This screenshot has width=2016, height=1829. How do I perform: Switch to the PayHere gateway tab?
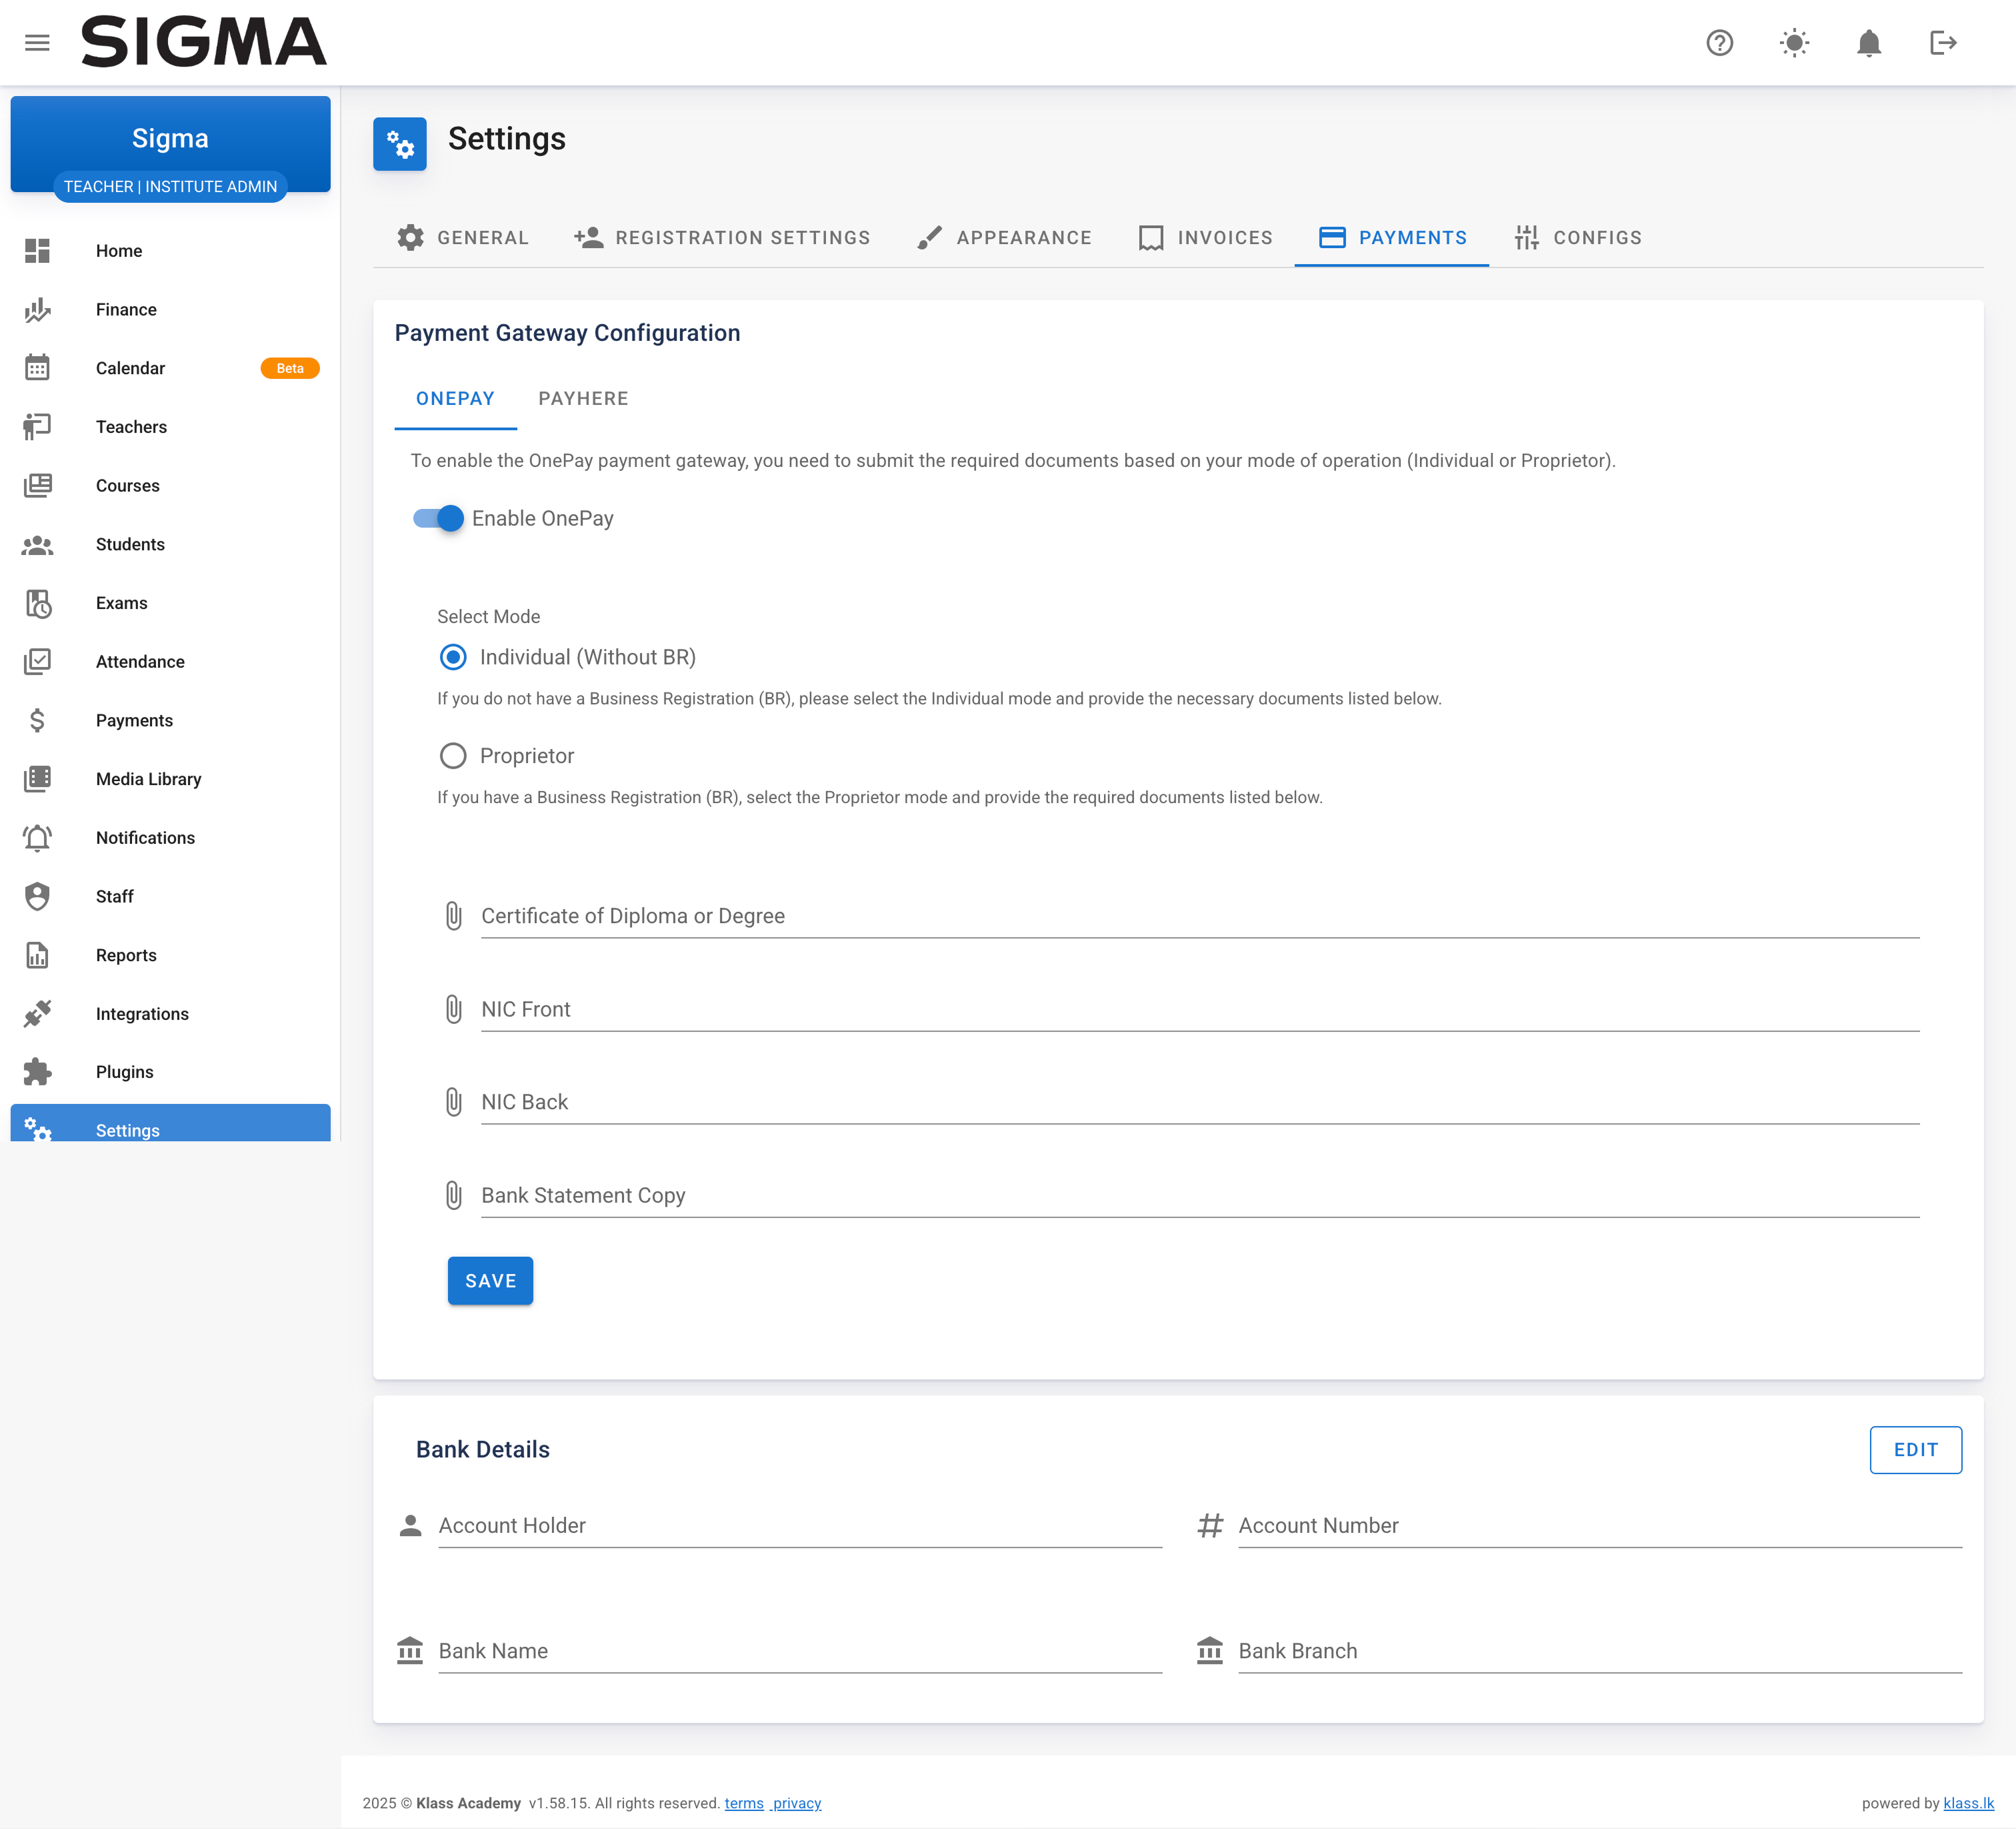(x=583, y=398)
